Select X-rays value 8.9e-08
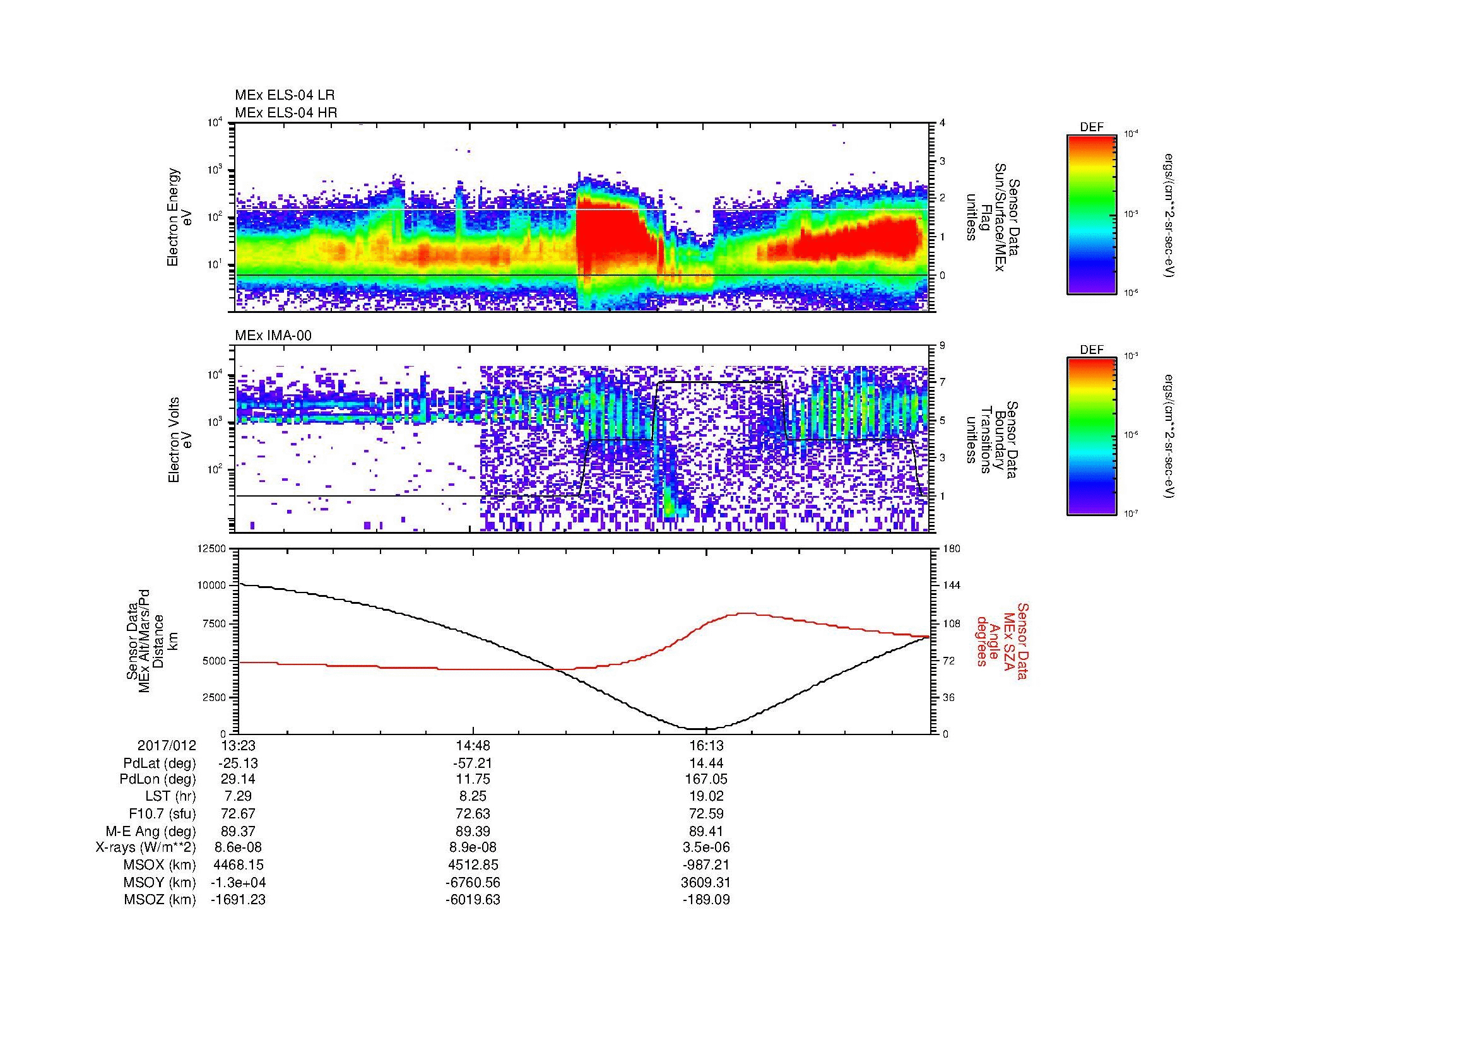Screen dimensions: 1476x1043 (473, 847)
